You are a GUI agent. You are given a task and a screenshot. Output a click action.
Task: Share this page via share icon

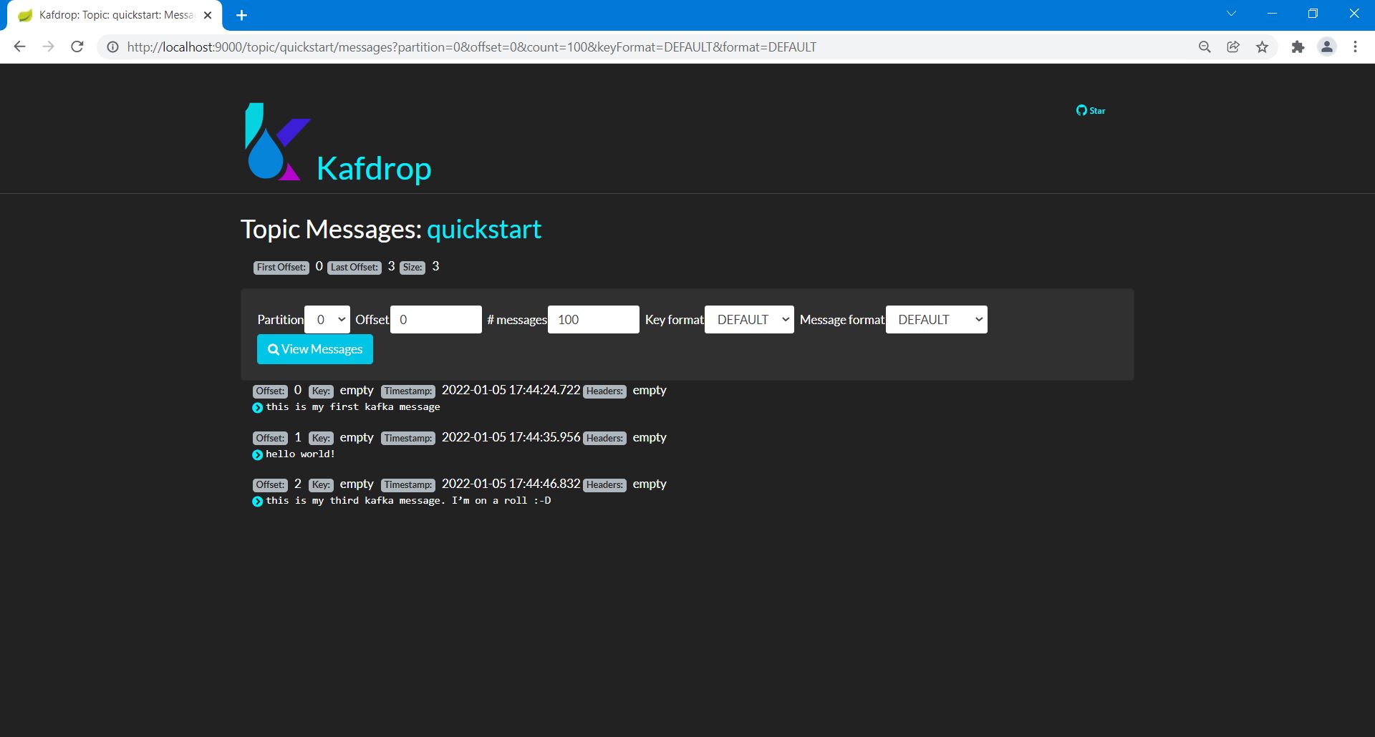(x=1233, y=47)
